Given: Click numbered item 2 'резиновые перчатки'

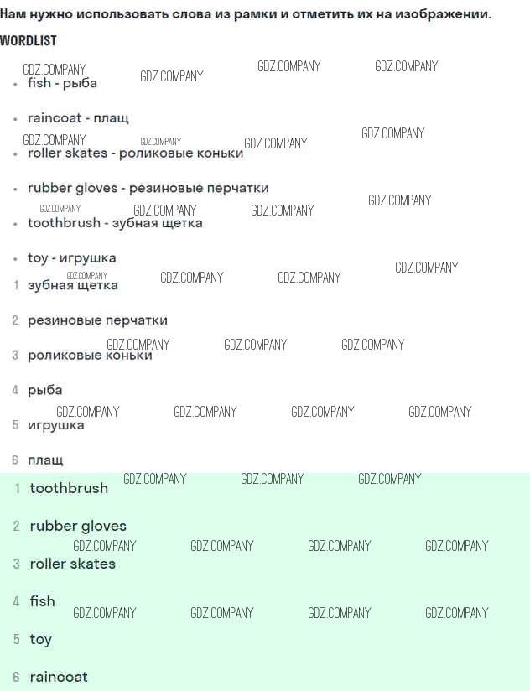Looking at the screenshot, I should [97, 320].
